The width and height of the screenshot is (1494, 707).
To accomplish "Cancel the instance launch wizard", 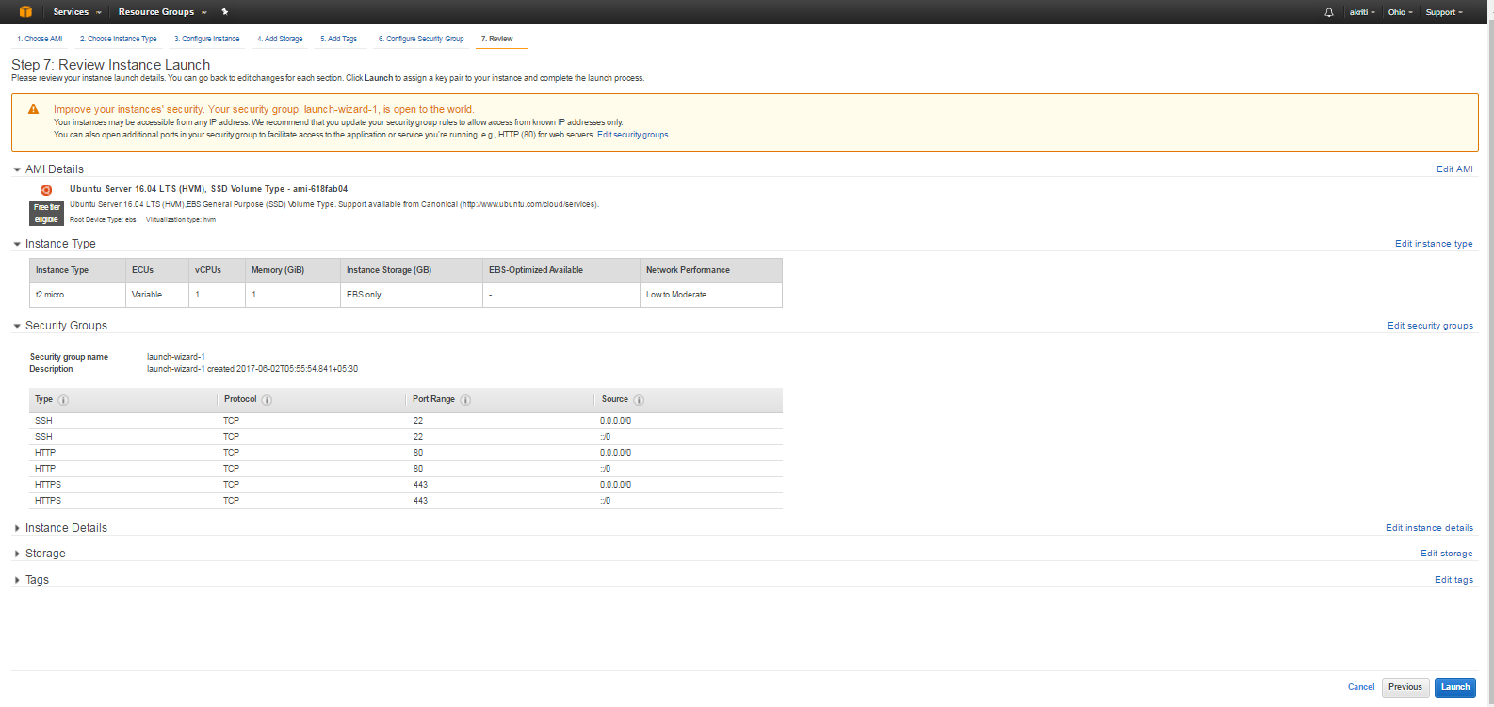I will [1361, 687].
